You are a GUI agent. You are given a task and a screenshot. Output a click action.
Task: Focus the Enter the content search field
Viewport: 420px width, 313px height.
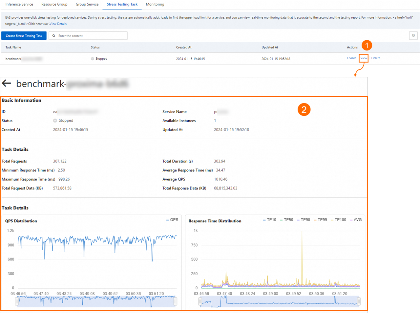(x=88, y=36)
